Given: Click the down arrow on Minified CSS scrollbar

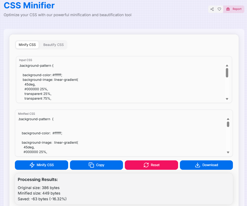Looking at the screenshot, I should point(228,152).
